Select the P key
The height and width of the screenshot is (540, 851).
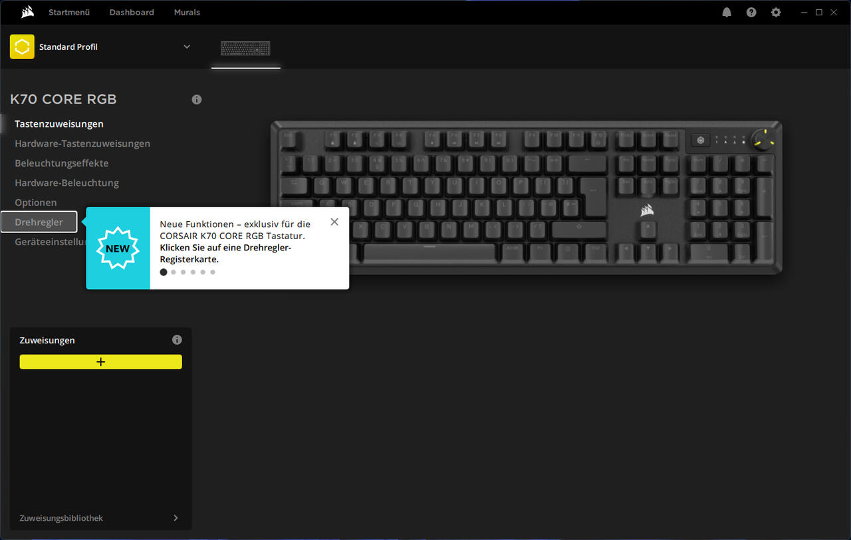click(521, 186)
